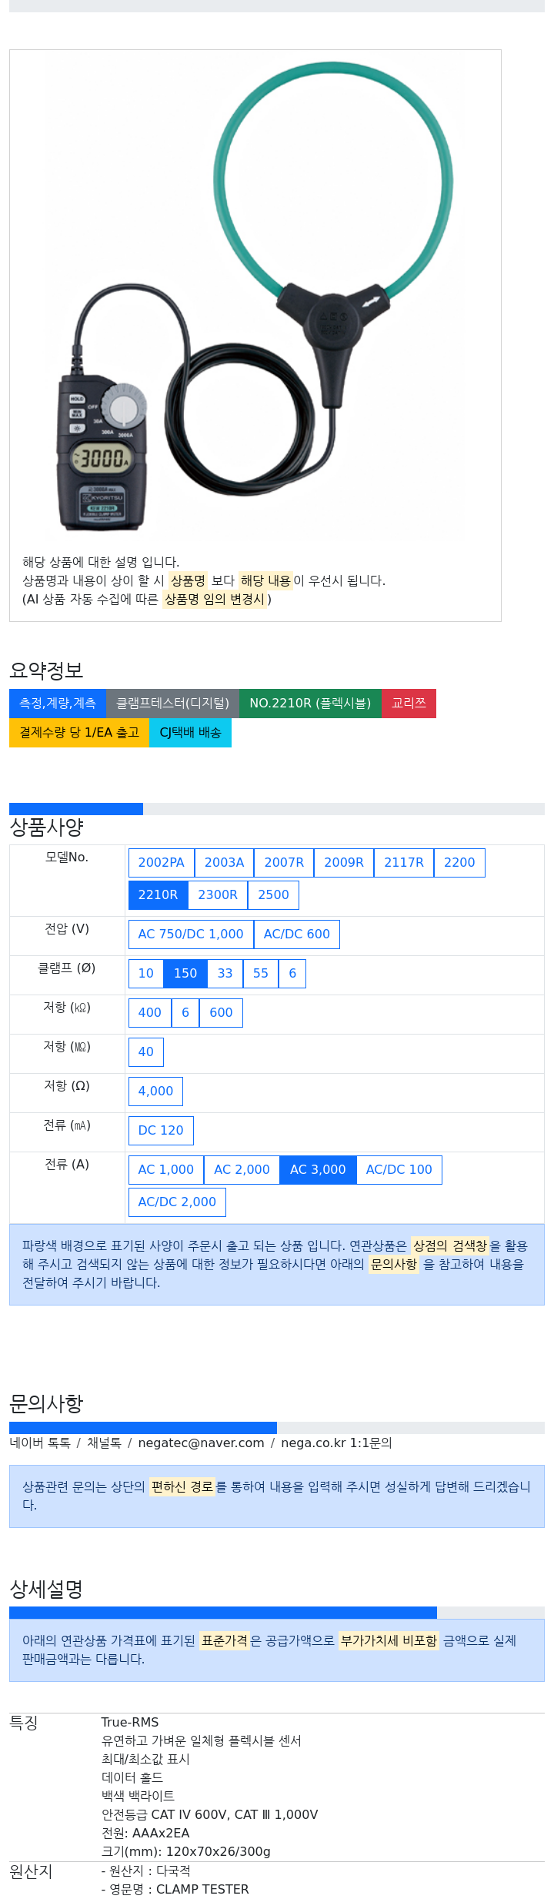The height and width of the screenshot is (1899, 554).
Task: Select resistance 400 kΩ option
Action: 150,1012
